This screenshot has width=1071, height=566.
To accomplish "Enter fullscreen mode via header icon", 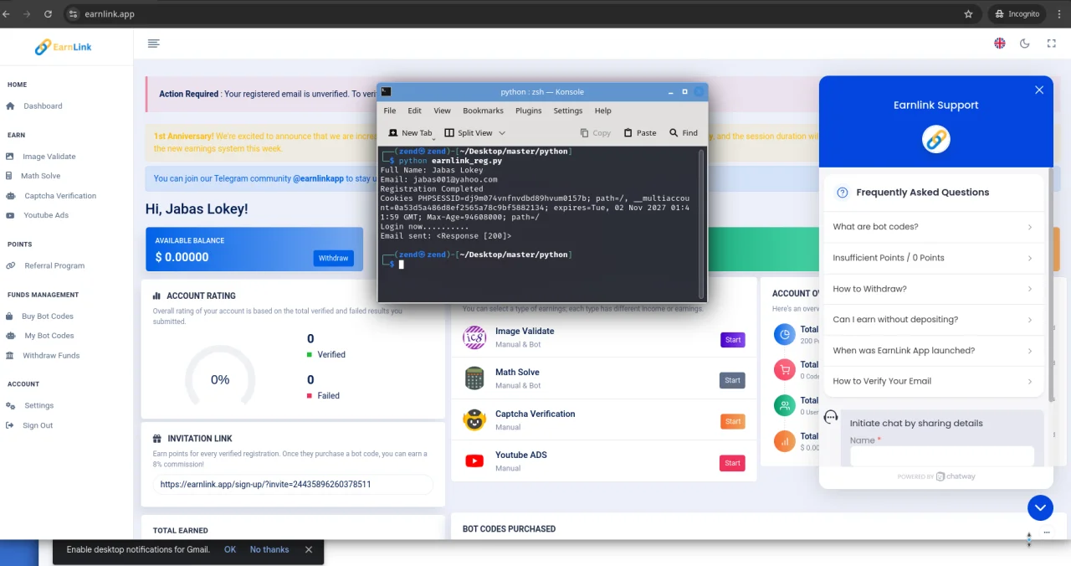I will pos(1052,44).
